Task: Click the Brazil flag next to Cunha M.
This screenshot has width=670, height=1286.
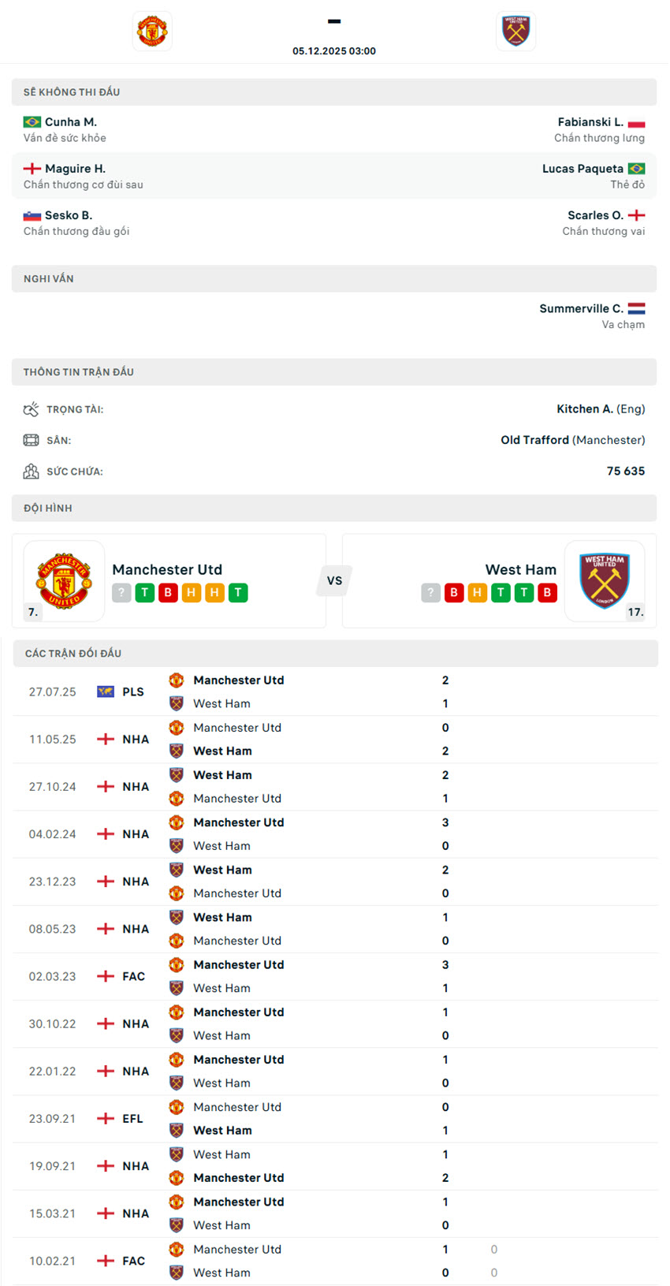Action: pyautogui.click(x=32, y=121)
